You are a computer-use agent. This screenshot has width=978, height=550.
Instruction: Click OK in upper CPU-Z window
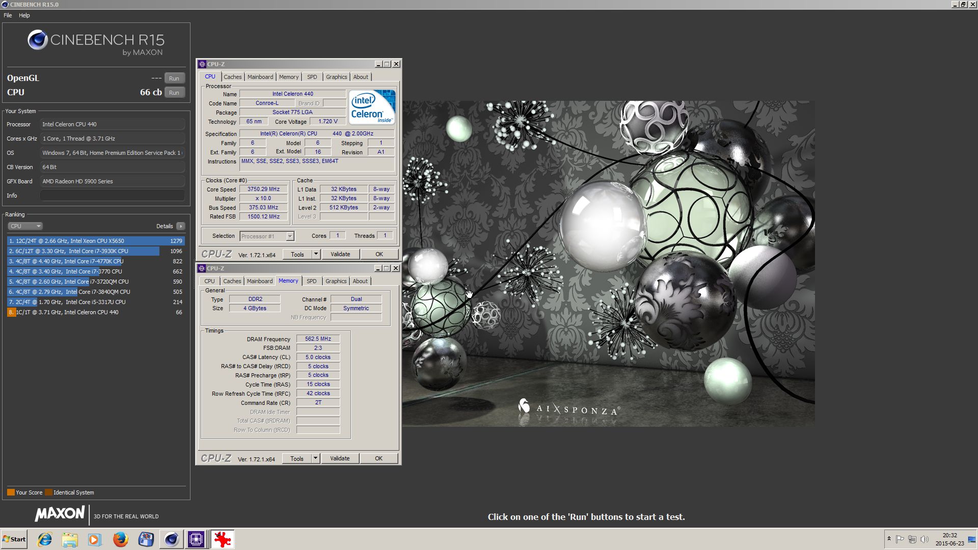pyautogui.click(x=379, y=254)
